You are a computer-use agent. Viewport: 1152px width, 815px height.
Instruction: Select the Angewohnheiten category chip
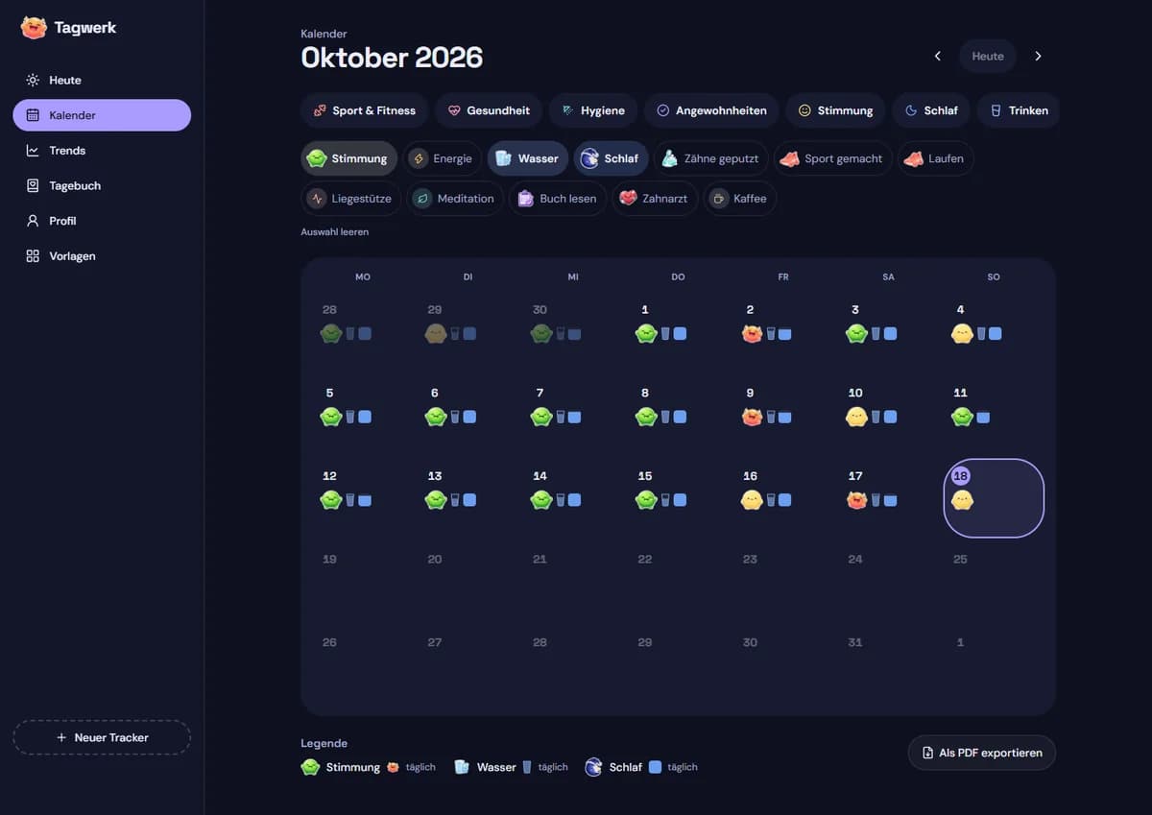(x=711, y=110)
